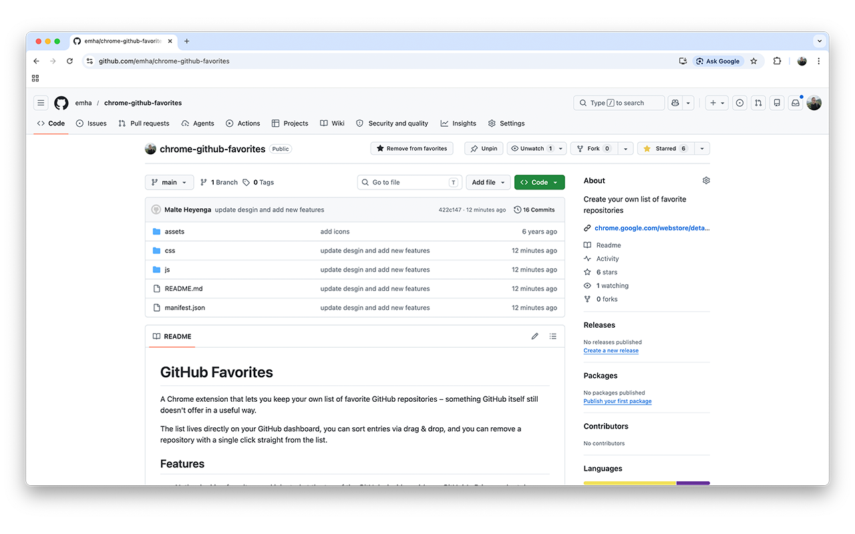Screen dimensions: 855x534
Task: Open the Projects tab
Action: pos(290,123)
